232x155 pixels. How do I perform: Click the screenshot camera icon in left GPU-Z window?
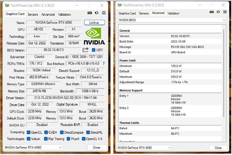tap(90, 13)
